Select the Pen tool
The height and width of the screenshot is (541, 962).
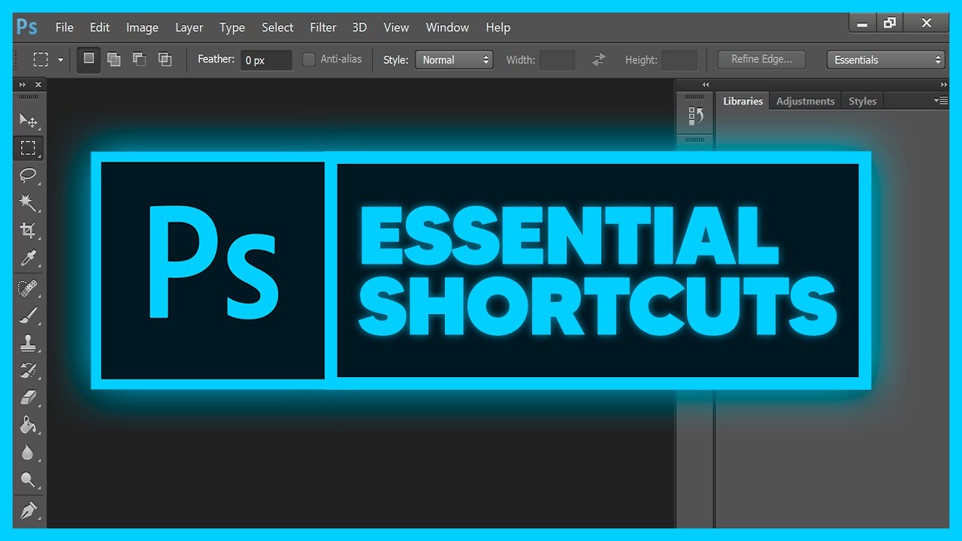pos(28,510)
